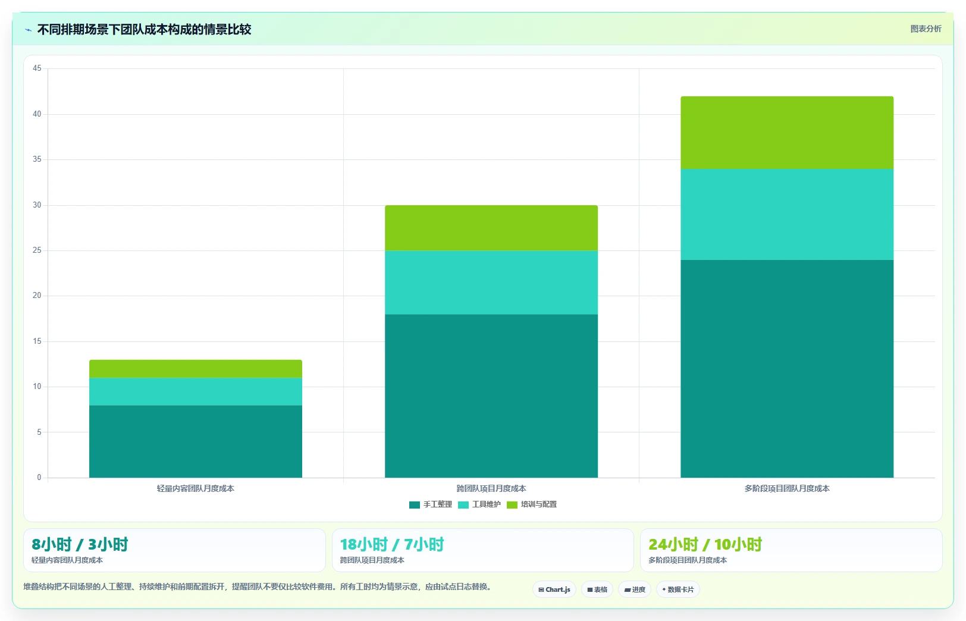Select the Chart.js tag chip
The height and width of the screenshot is (621, 966).
tap(554, 589)
